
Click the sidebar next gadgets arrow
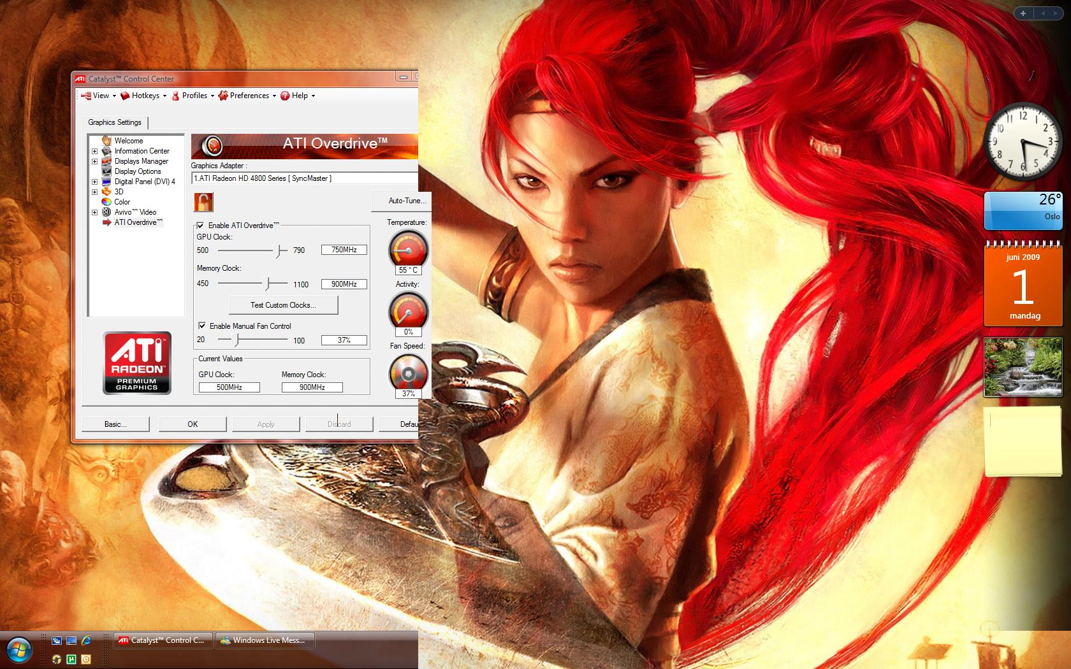1056,13
